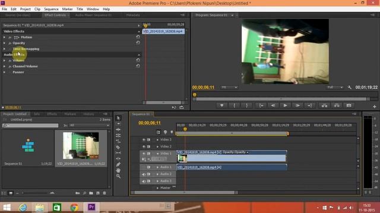Open the Marker menu
This screenshot has height=213, width=380.
[x=67, y=9]
